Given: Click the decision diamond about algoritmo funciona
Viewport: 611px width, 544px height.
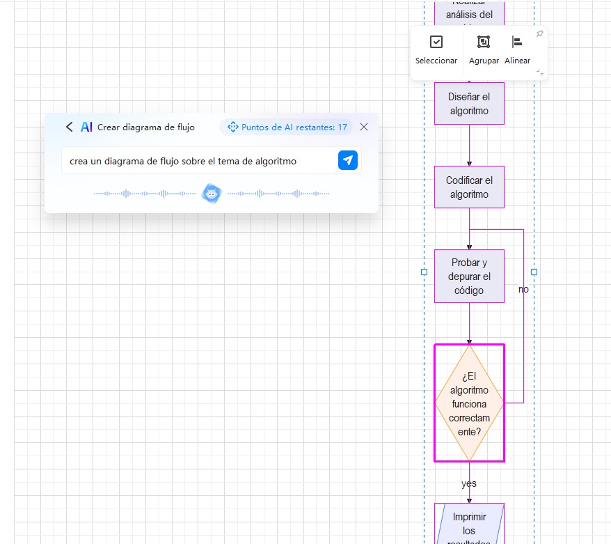Looking at the screenshot, I should click(x=469, y=403).
